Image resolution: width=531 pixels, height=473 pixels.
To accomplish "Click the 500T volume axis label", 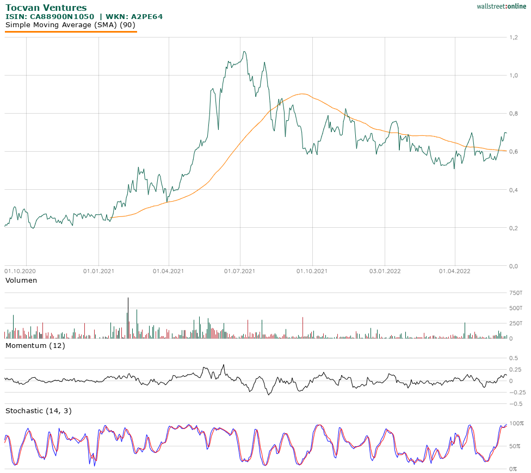I will point(516,308).
